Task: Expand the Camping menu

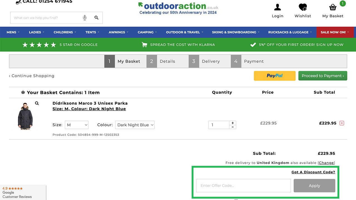Action: coord(147,32)
